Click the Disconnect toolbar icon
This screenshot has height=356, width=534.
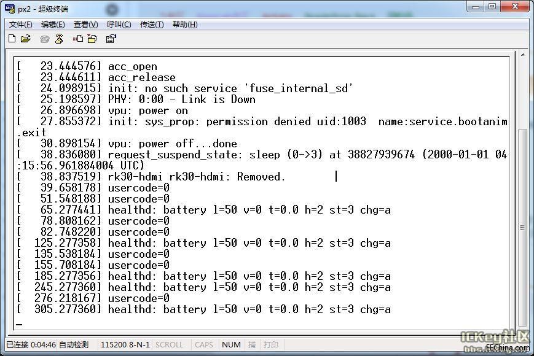tap(59, 39)
